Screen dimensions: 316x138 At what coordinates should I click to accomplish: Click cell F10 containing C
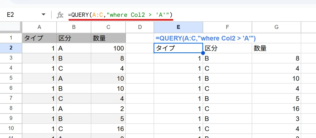click(228, 128)
